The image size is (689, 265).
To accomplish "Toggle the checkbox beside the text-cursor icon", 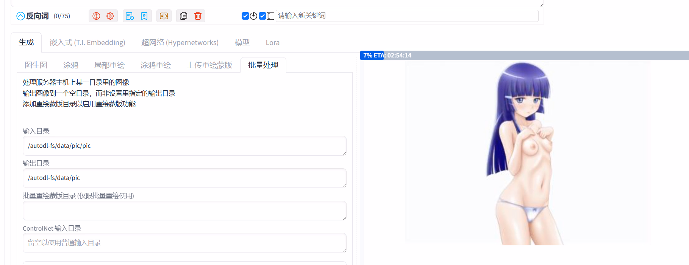I will [x=262, y=16].
